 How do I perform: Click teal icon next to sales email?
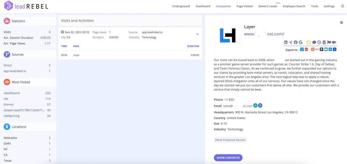click(x=256, y=106)
